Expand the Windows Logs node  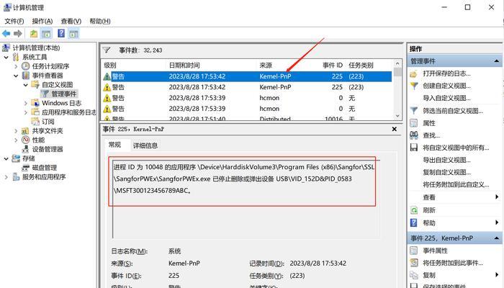25,103
